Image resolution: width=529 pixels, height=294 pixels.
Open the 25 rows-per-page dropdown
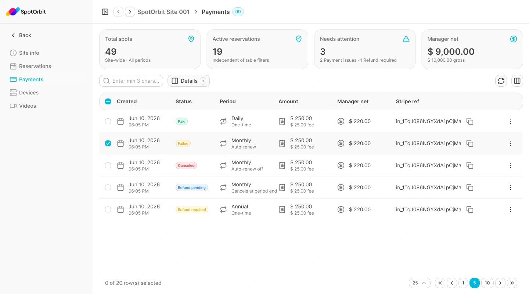[x=420, y=283]
